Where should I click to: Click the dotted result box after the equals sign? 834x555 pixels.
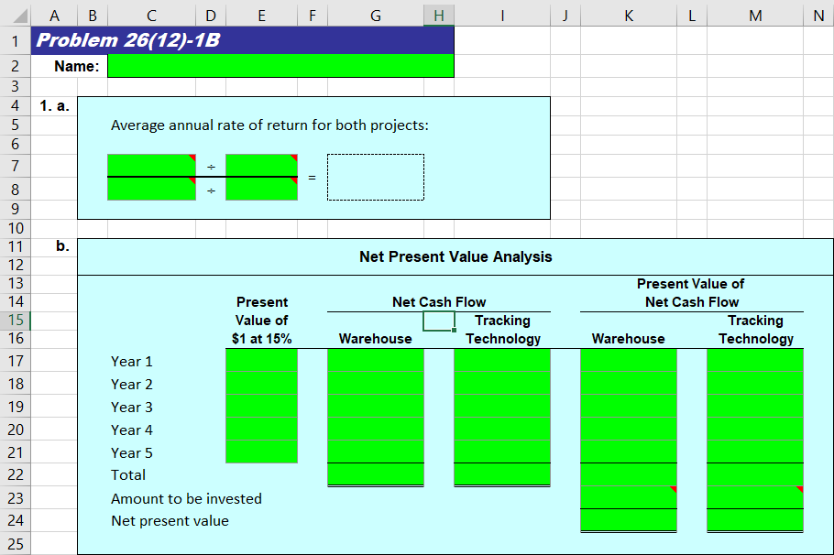coord(376,177)
